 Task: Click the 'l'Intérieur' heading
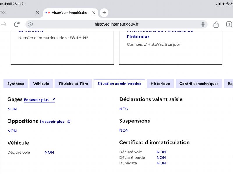pyautogui.click(x=138, y=37)
